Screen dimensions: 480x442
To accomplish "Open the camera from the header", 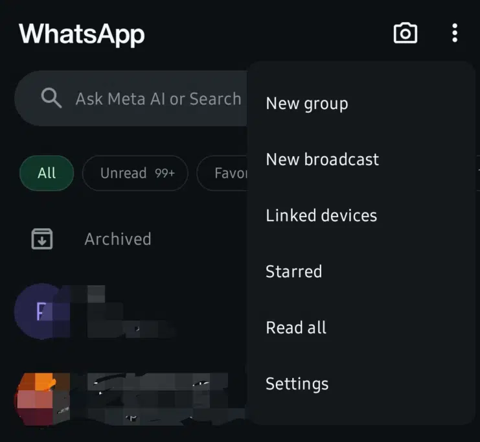I will tap(405, 33).
